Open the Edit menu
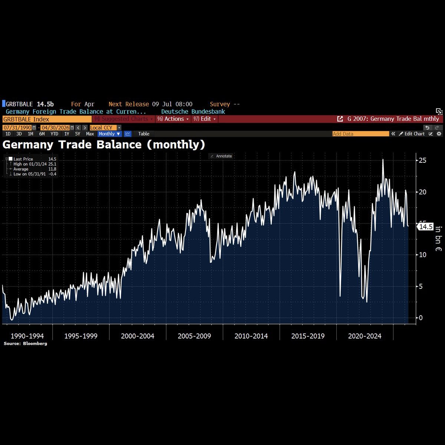 coord(204,119)
